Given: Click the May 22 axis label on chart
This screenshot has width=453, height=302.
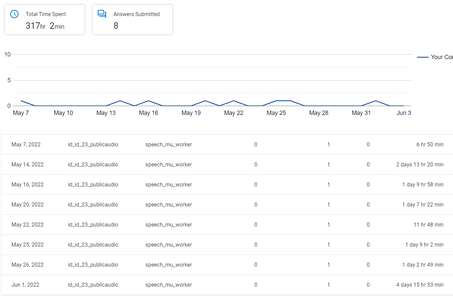Looking at the screenshot, I should 234,113.
